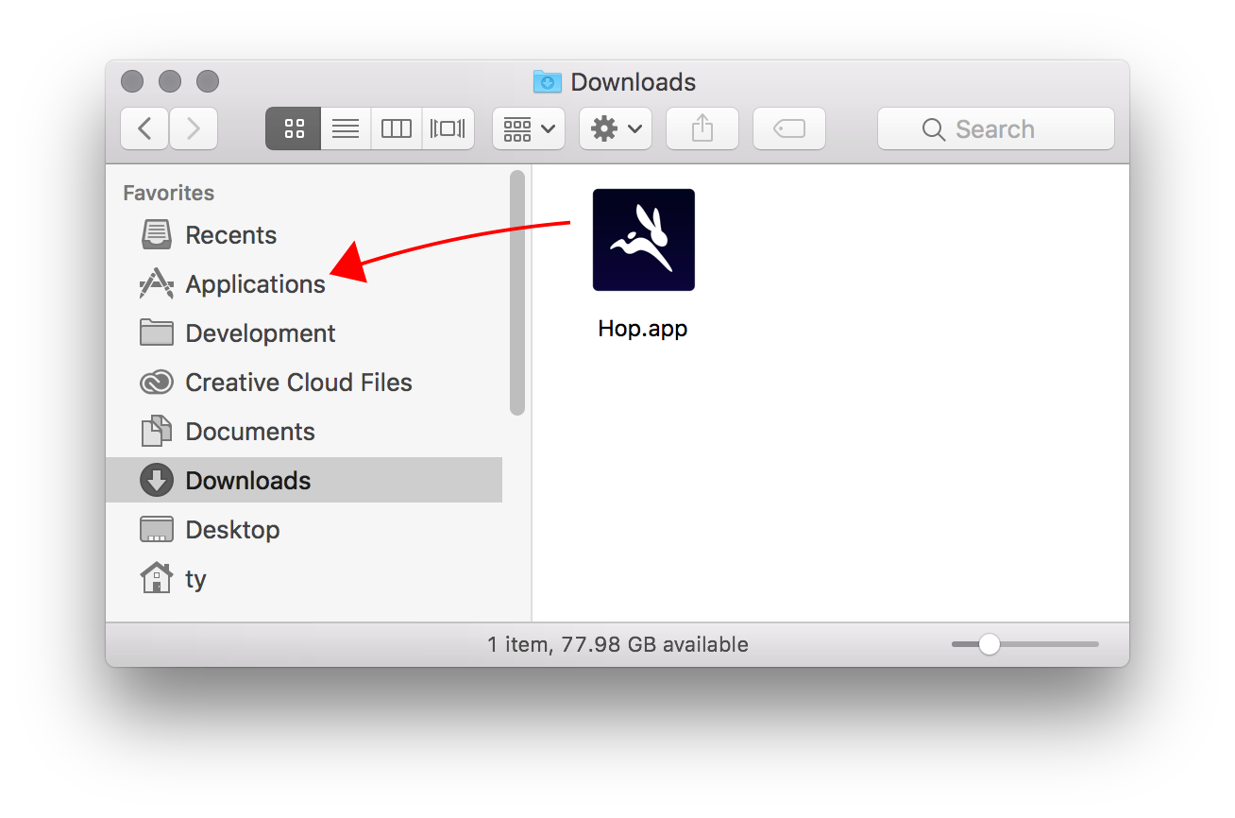Switch to icon view
1235x818 pixels.
[294, 128]
